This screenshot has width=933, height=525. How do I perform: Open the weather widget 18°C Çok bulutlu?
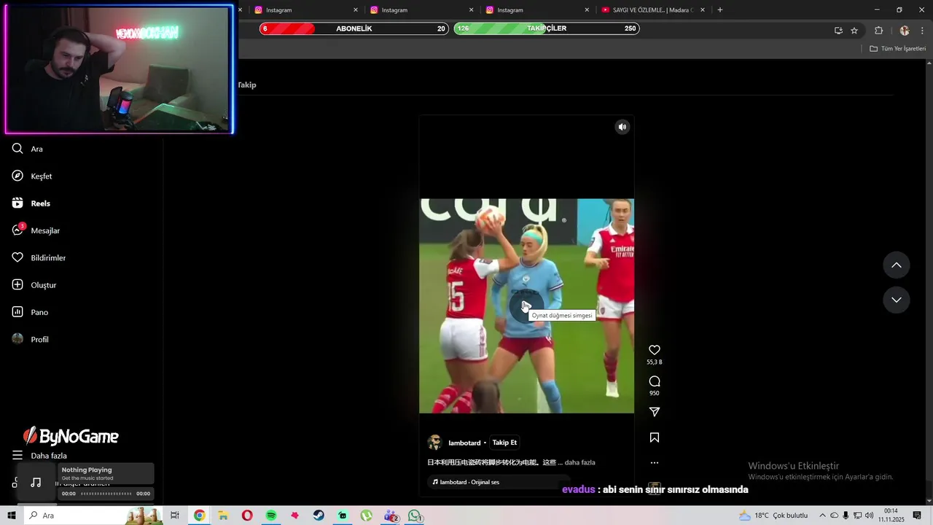click(773, 516)
